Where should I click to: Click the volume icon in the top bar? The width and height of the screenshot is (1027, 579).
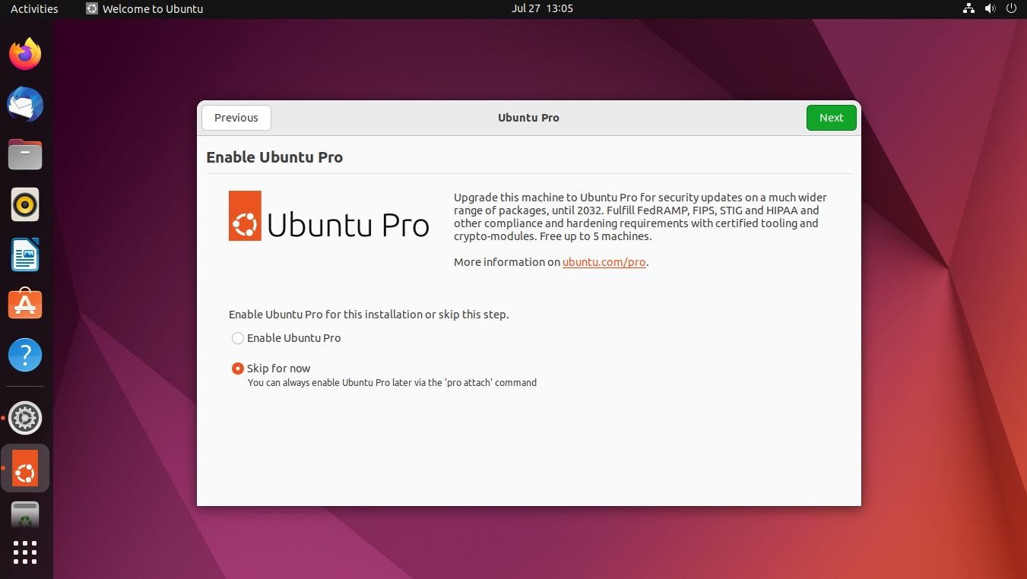point(990,9)
